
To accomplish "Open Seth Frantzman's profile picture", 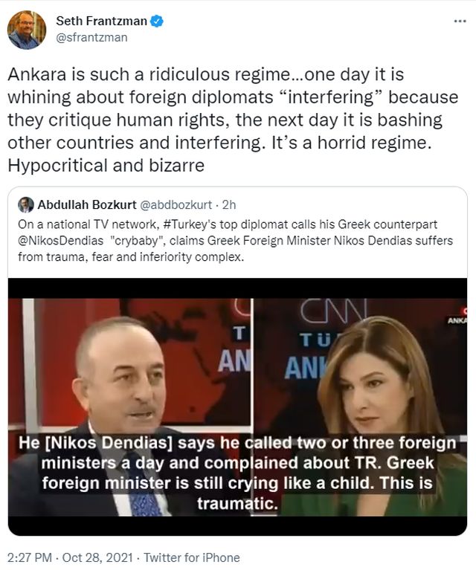I will pyautogui.click(x=27, y=30).
